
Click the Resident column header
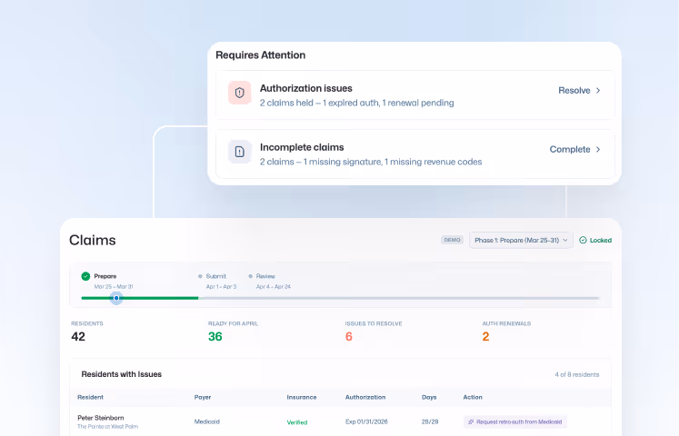90,397
